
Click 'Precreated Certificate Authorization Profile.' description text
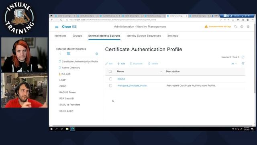pos(191,86)
